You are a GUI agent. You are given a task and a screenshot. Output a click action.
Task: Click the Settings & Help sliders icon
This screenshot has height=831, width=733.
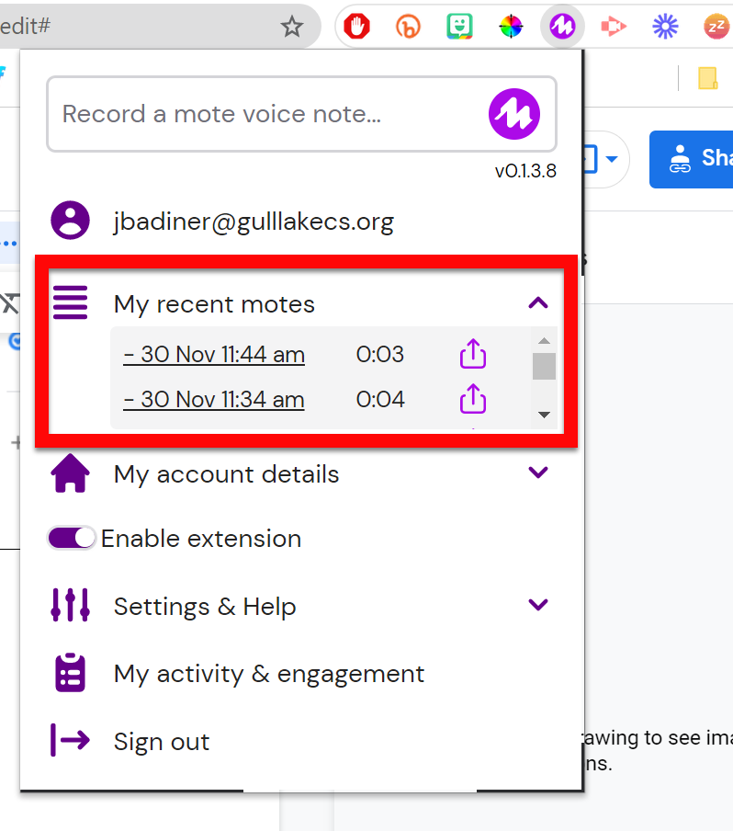coord(70,605)
